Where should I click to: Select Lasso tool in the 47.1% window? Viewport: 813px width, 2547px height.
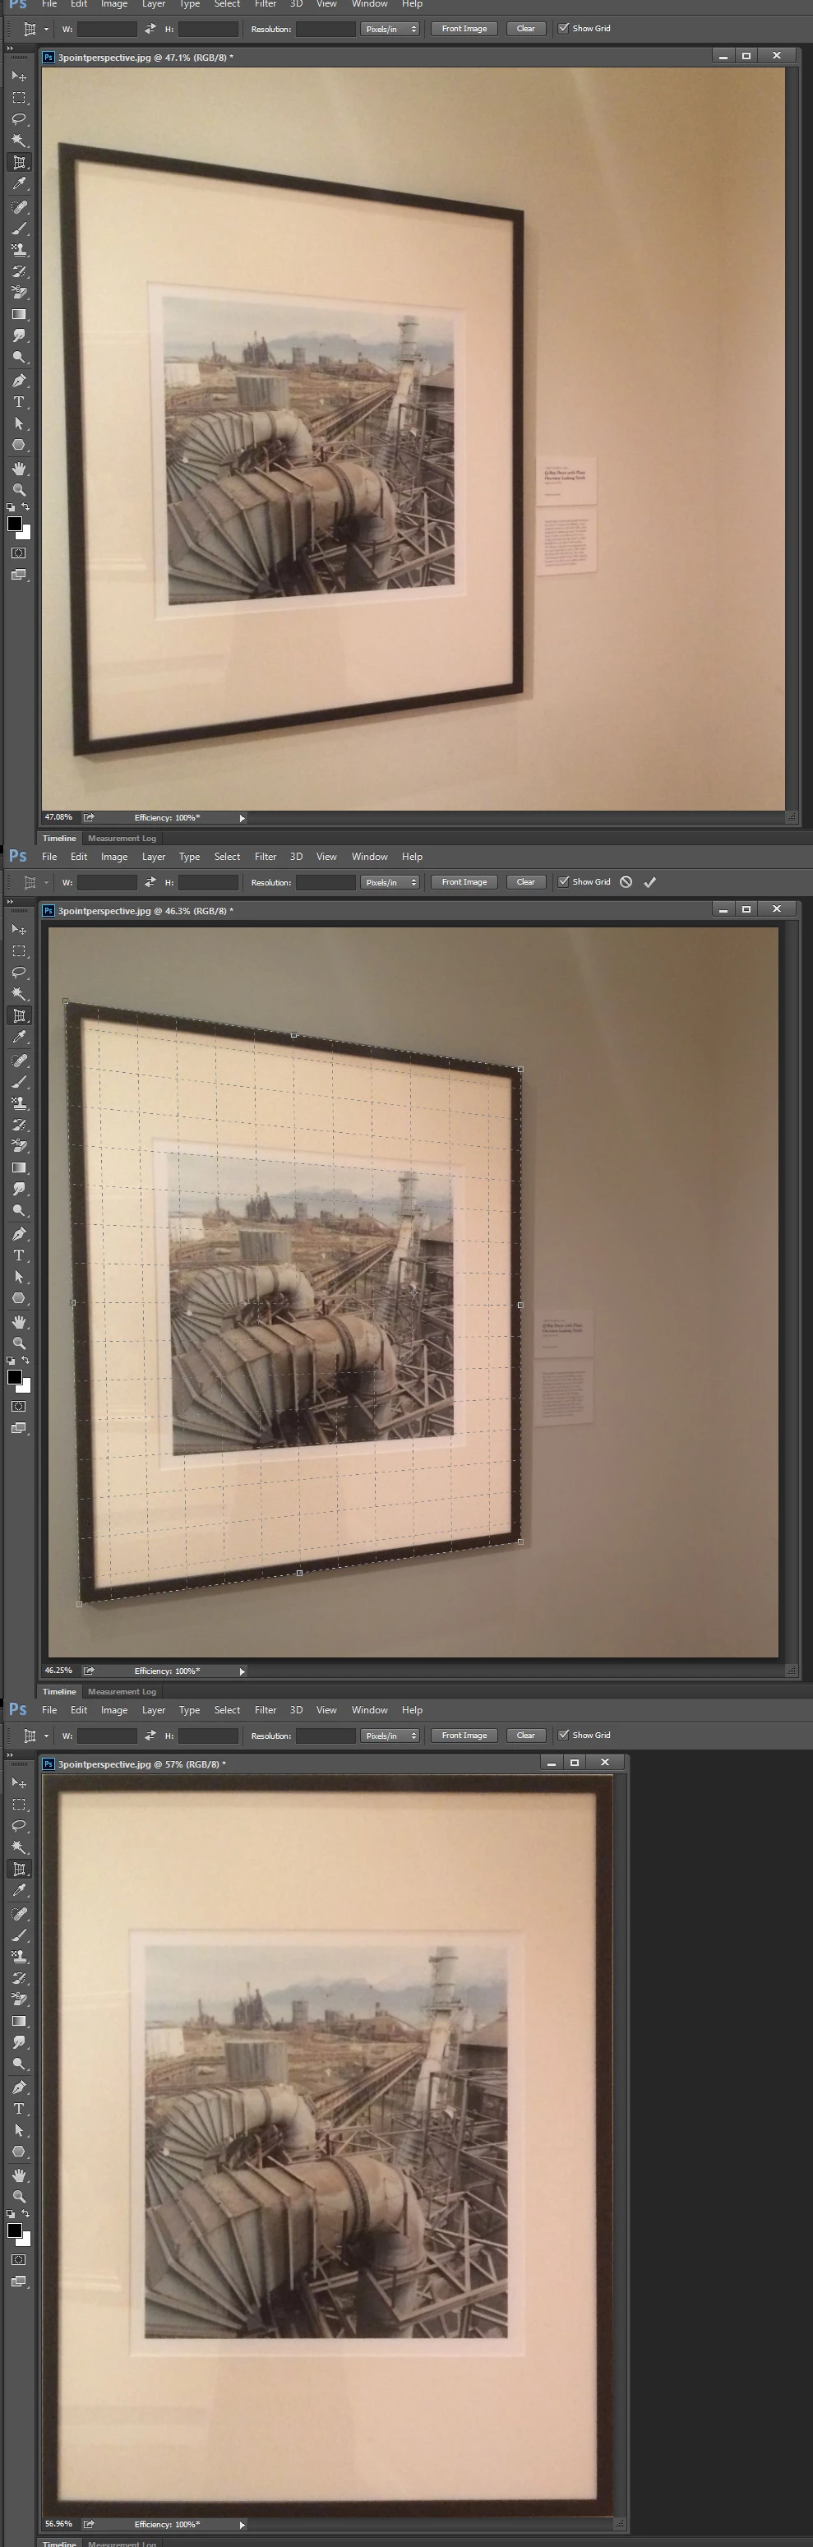click(19, 120)
